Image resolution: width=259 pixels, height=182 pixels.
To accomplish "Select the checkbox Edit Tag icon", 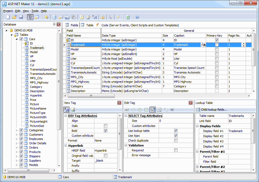I will (x=146, y=110).
